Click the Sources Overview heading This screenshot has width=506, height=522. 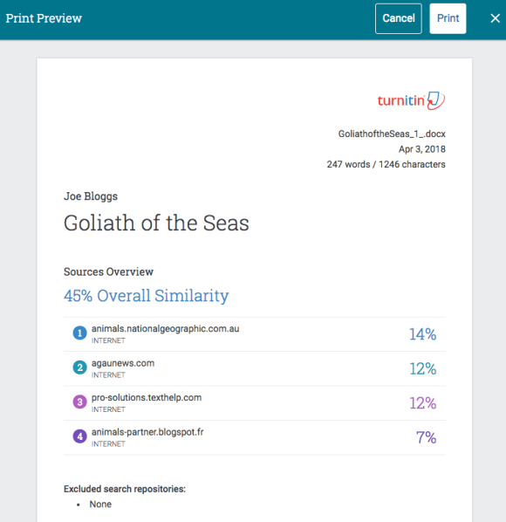(x=108, y=272)
